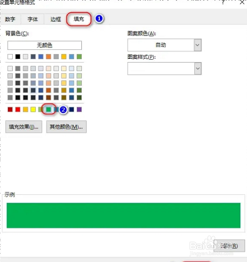Choose bright red swatch in standard colors row
The image size is (247, 262).
[18, 109]
